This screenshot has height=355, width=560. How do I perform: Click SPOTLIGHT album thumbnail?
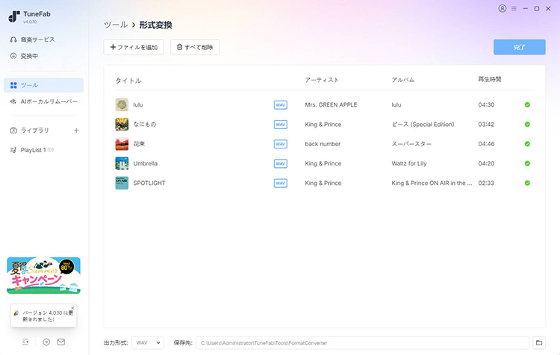coord(122,183)
